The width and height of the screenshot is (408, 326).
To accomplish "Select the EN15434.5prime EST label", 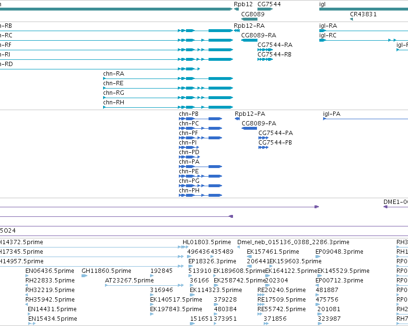I will 53,319.
